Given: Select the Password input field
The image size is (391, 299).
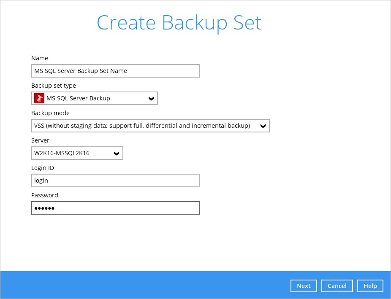Looking at the screenshot, I should pyautogui.click(x=115, y=208).
